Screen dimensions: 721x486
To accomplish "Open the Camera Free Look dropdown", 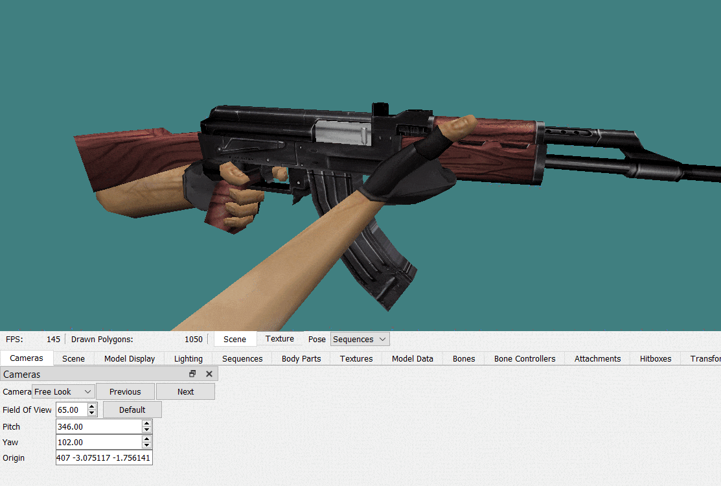I will pyautogui.click(x=63, y=392).
